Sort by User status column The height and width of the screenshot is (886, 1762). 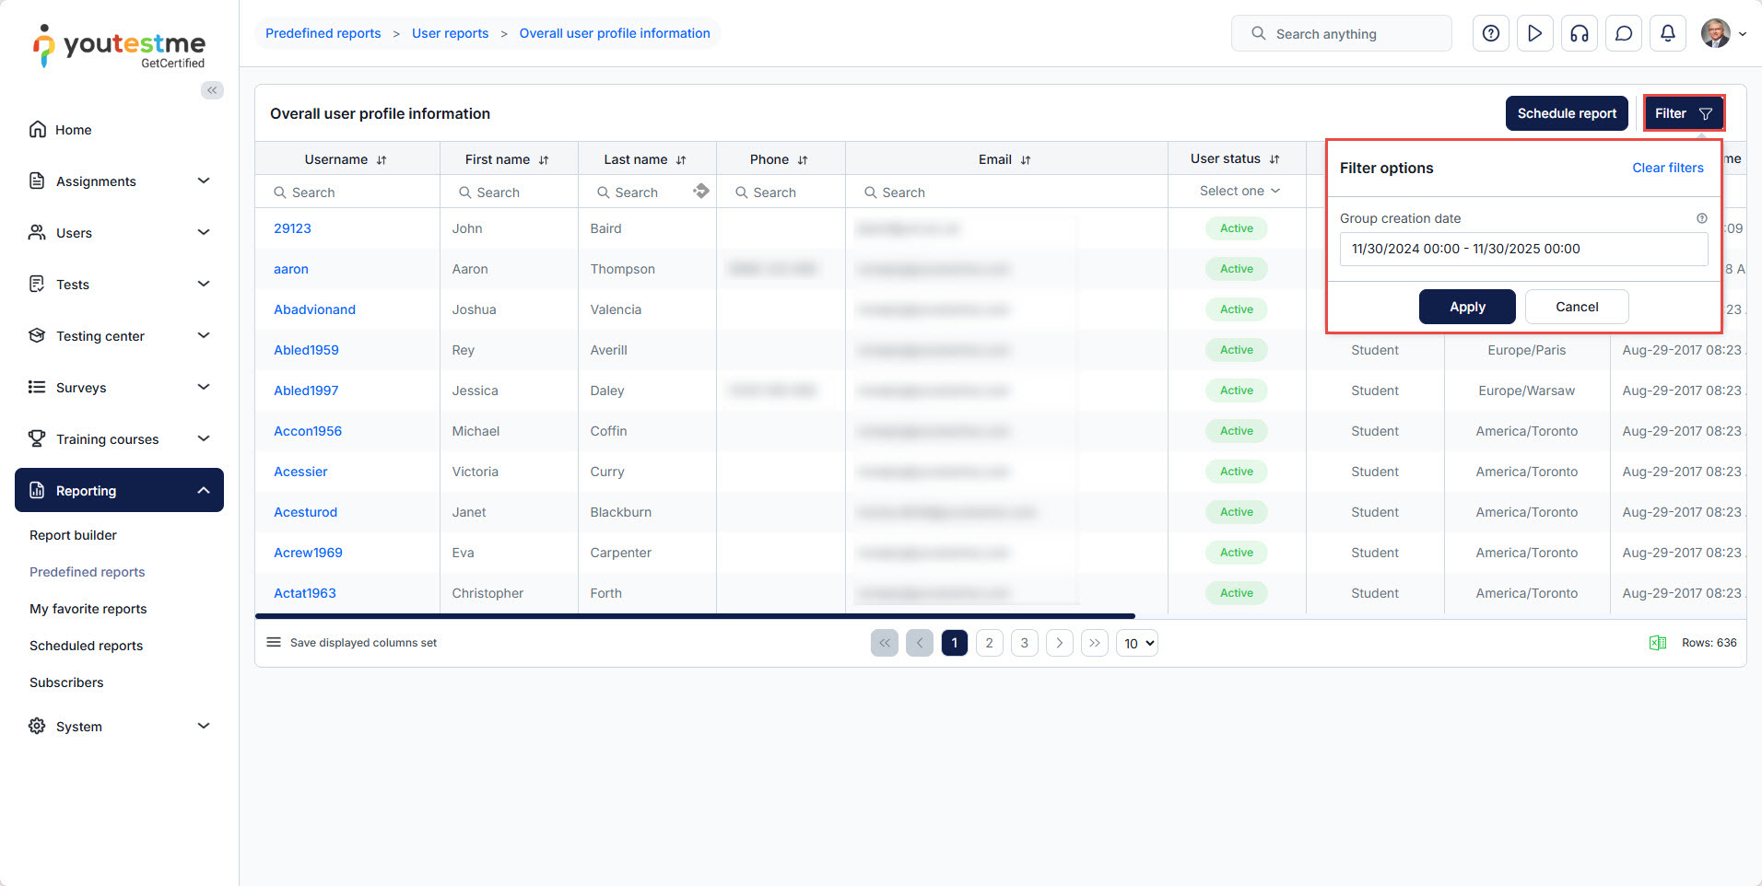click(x=1275, y=159)
